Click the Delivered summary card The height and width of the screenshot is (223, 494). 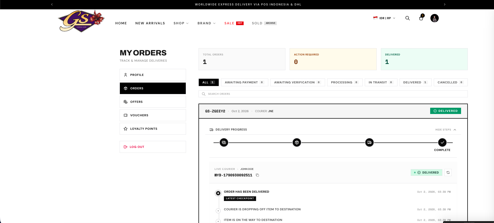point(424,59)
